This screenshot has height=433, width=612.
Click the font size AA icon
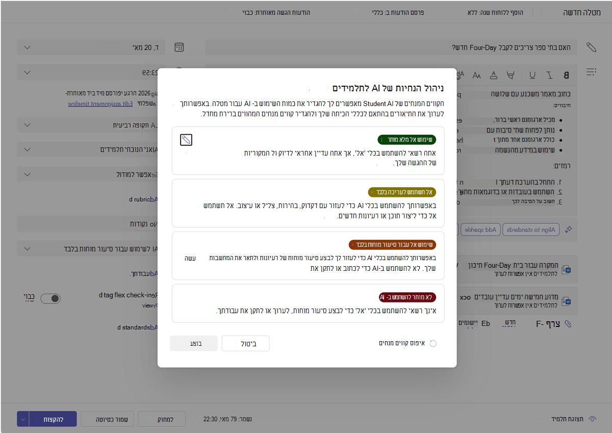tap(476, 75)
